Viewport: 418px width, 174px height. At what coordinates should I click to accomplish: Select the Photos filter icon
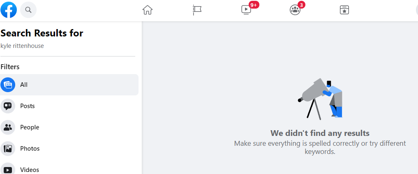[x=8, y=149]
